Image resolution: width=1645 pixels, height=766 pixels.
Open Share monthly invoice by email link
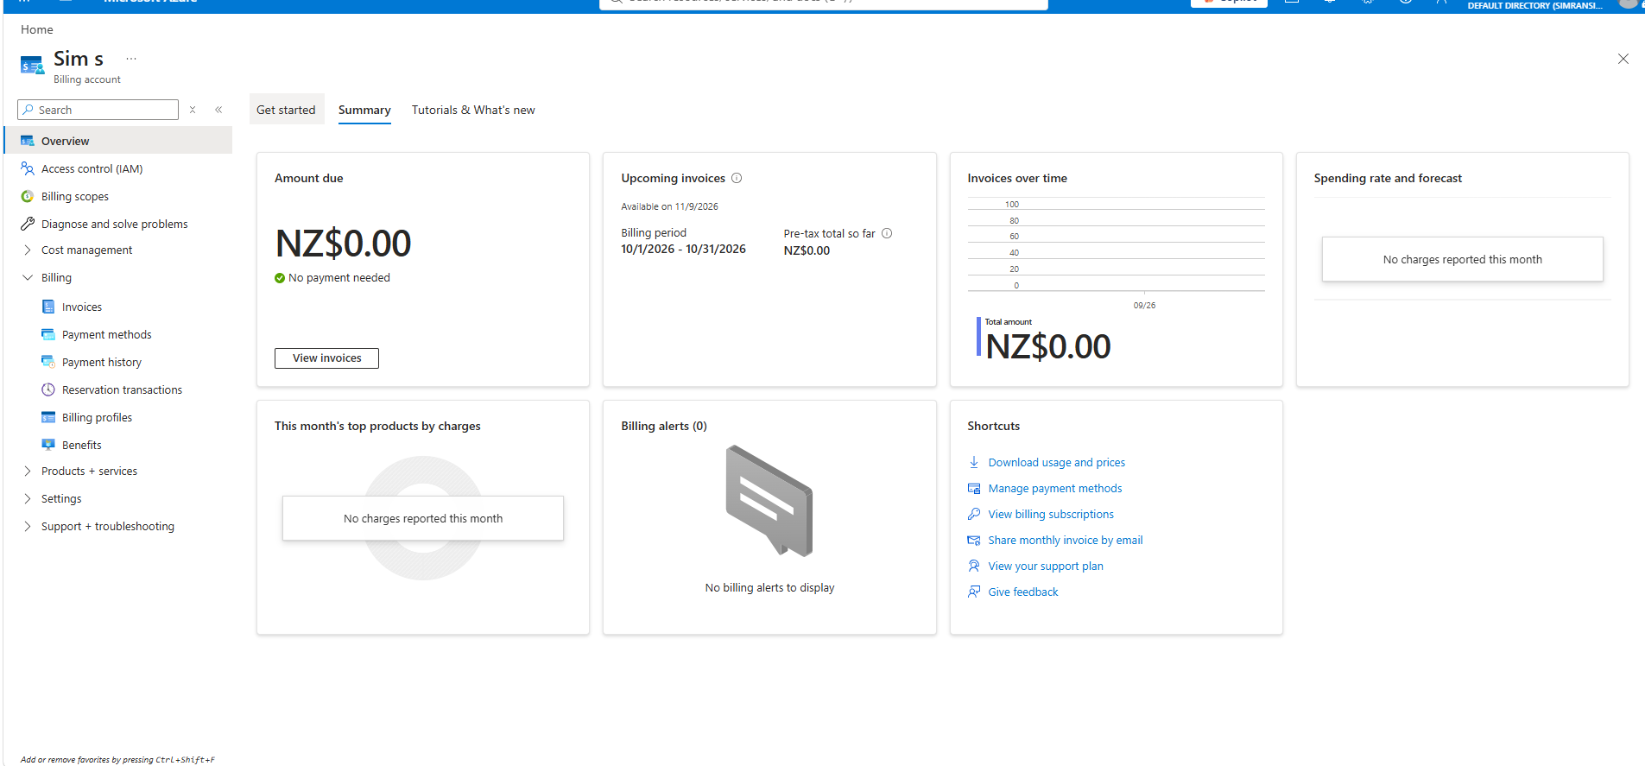[x=1066, y=540]
